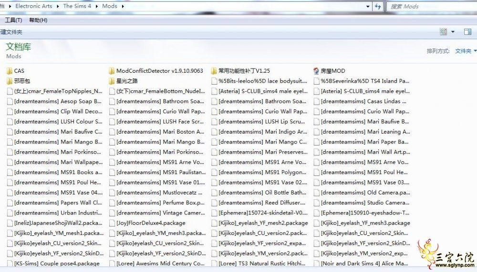
Task: Select file icon of [Ineliz]JapaneseShojiWall2
Action: pyautogui.click(x=10, y=223)
